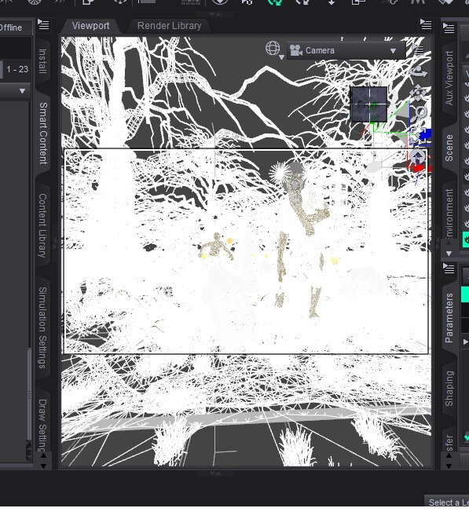Open the Scene pane group options menu icon
This screenshot has width=469, height=519.
[x=449, y=27]
